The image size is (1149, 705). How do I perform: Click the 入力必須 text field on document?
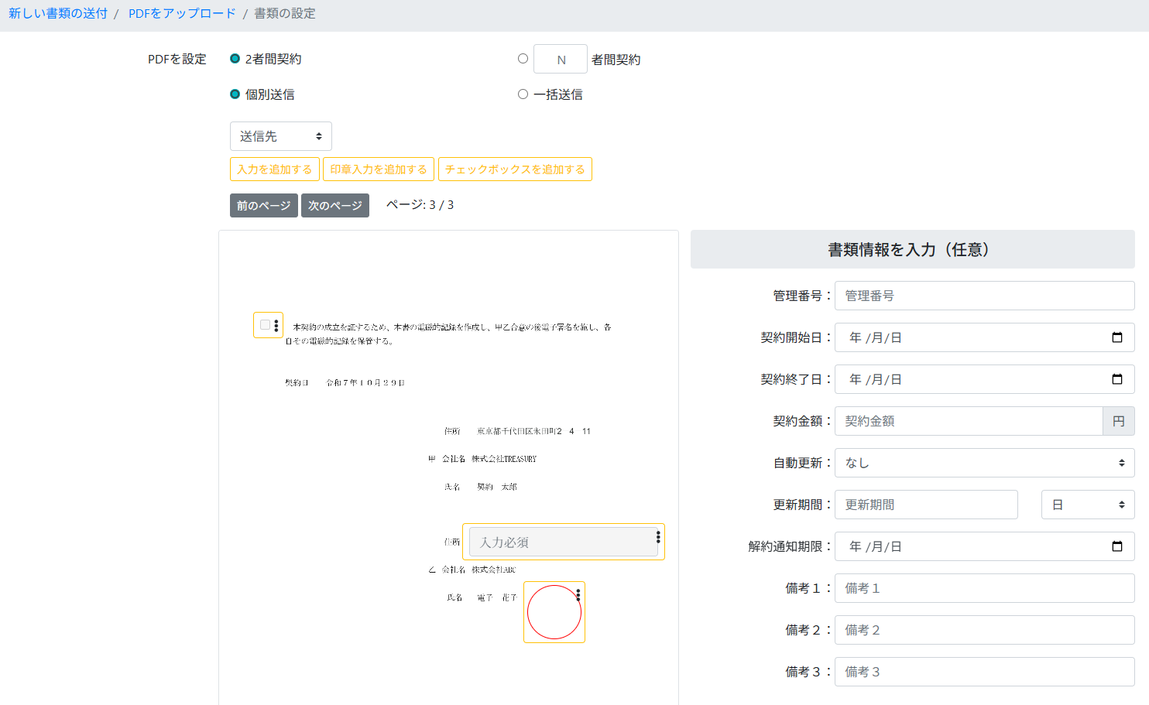pyautogui.click(x=562, y=542)
